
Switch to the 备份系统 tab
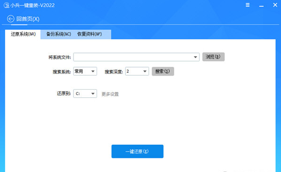click(x=58, y=34)
